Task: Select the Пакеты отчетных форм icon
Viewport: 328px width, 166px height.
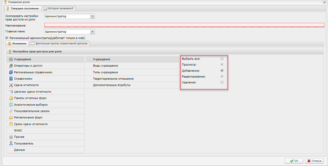Action: pyautogui.click(x=11, y=98)
